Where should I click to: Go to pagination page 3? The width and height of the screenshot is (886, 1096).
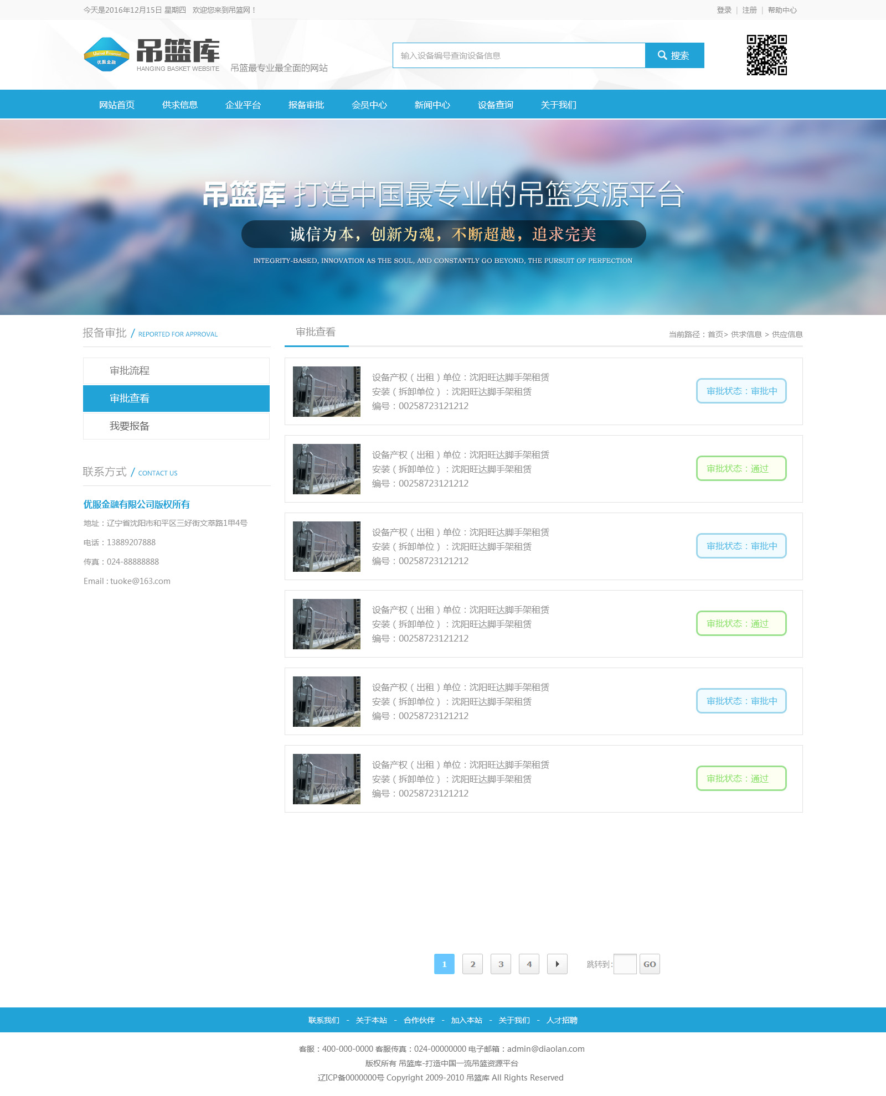(501, 964)
